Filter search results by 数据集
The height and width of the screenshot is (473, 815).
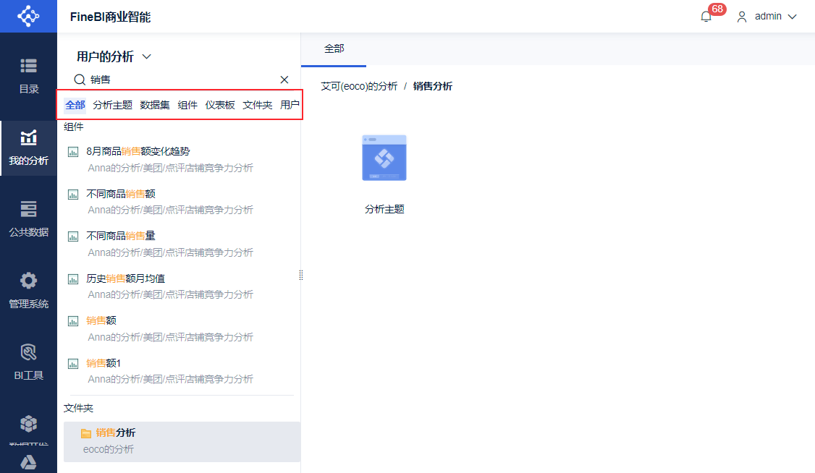pos(155,105)
